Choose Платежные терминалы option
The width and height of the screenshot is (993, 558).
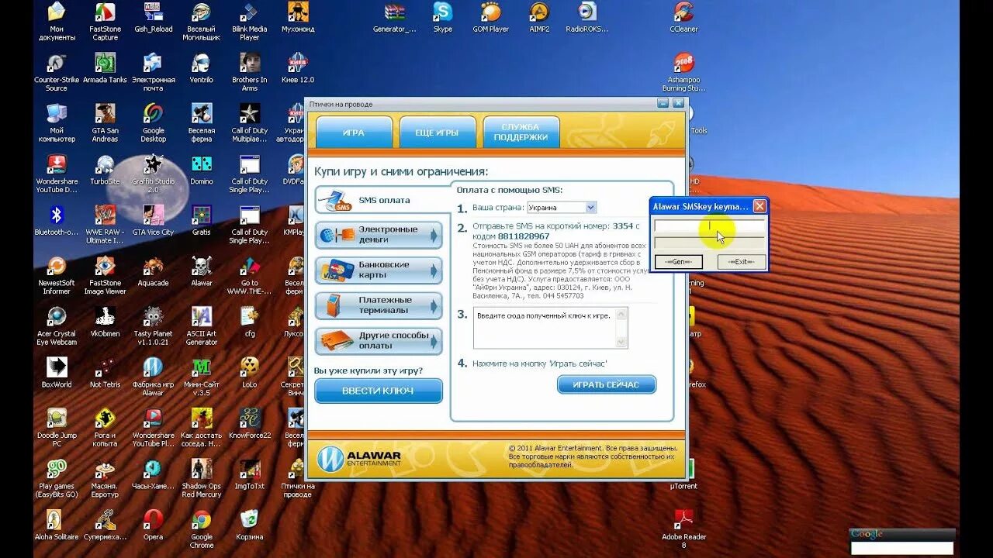379,305
